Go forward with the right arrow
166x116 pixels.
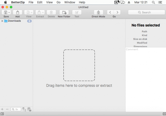(x=117, y=12)
